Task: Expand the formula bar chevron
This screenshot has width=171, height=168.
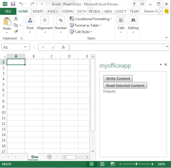Action: (167, 46)
